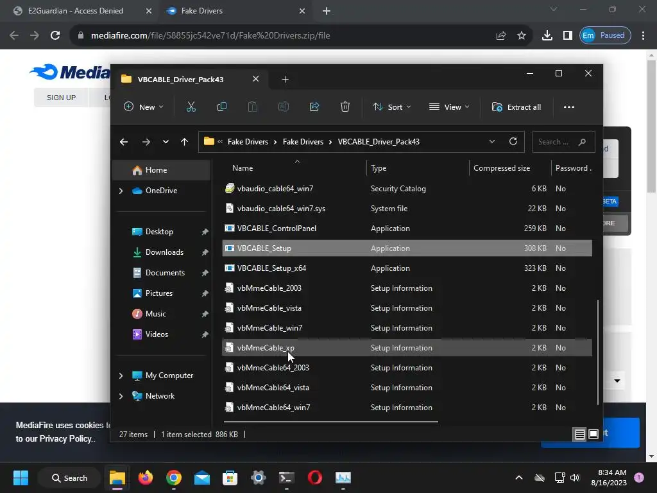
Task: Click the Share icon in Explorer toolbar
Action: 314,107
